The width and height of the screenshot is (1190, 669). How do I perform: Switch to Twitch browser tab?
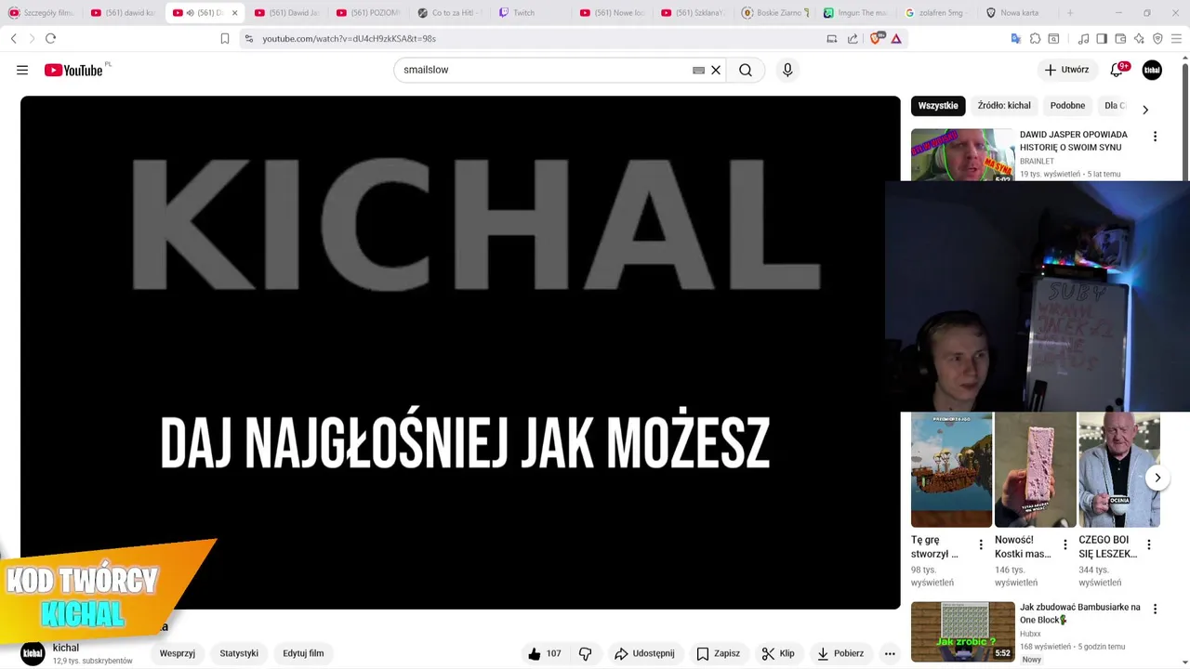click(532, 13)
